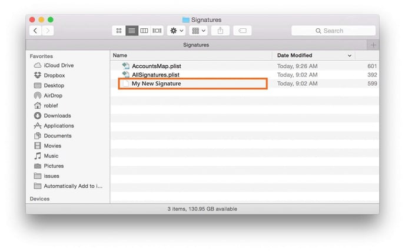Image resolution: width=405 pixels, height=251 pixels.
Task: Open the roblef home folder
Action: pos(51,105)
